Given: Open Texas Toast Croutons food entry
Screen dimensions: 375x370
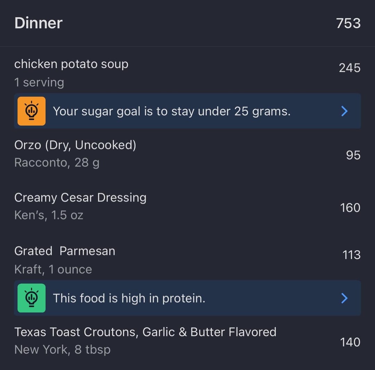Looking at the screenshot, I should (187, 340).
